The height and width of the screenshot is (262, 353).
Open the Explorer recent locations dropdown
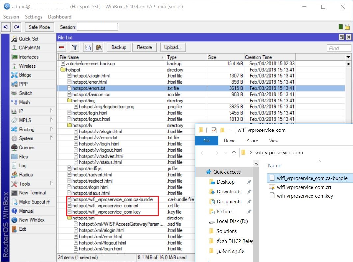coord(226,153)
